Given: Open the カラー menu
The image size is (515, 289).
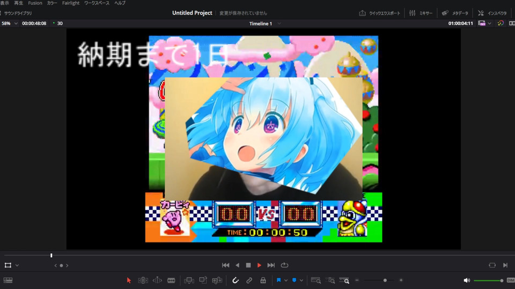Looking at the screenshot, I should [52, 3].
